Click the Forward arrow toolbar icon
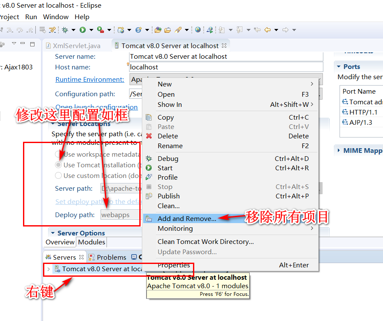Screen dimensions: 383x321 coord(285,30)
